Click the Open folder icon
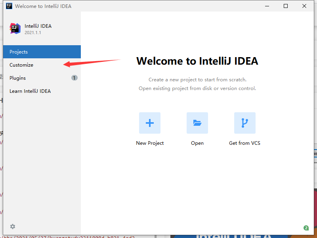 pos(197,123)
